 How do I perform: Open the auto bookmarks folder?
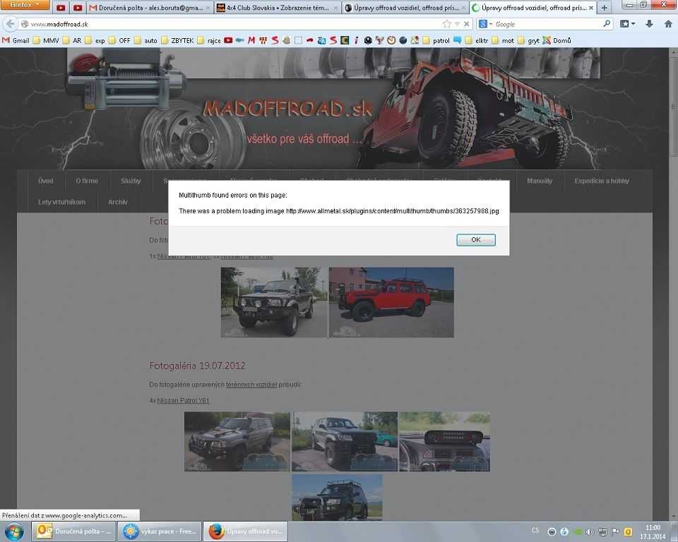[x=145, y=41]
